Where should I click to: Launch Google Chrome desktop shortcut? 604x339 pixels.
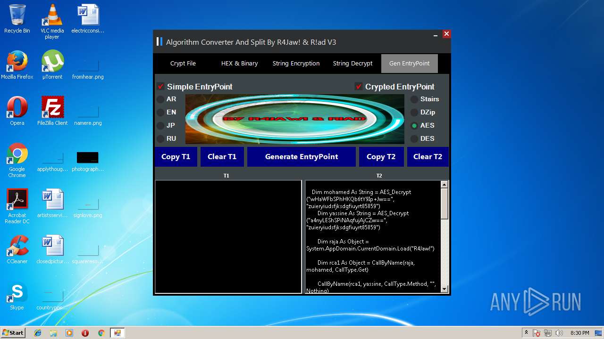tap(17, 160)
